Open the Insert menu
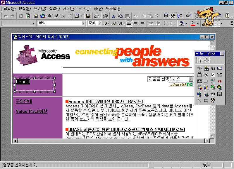The image size is (234, 169). (54, 9)
